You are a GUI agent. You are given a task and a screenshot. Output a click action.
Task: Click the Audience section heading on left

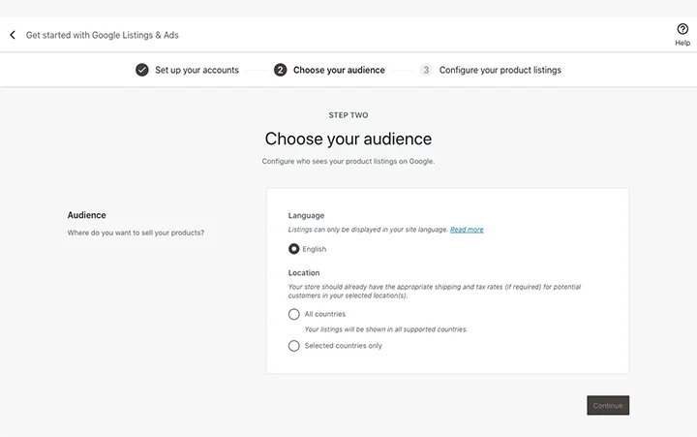[x=86, y=215]
